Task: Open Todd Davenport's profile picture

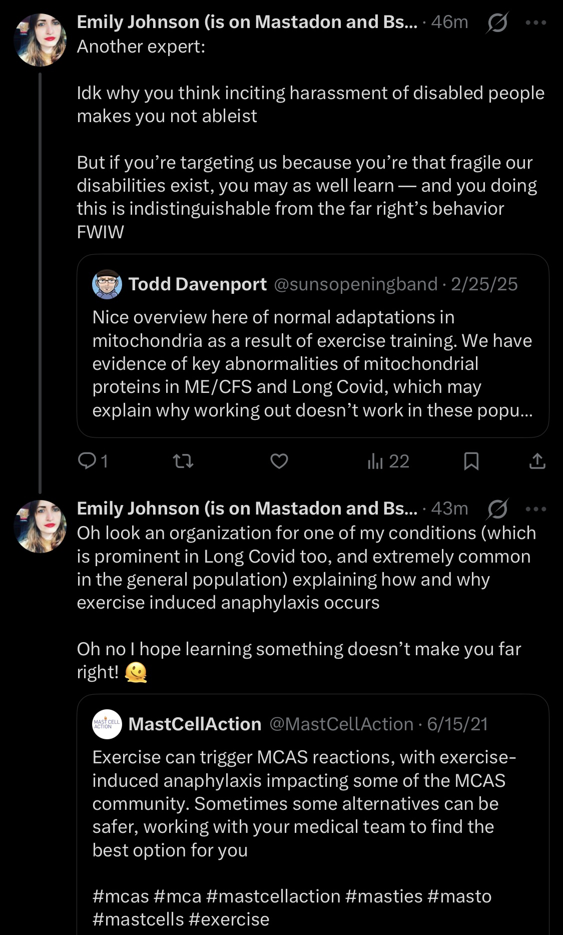Action: coord(107,284)
